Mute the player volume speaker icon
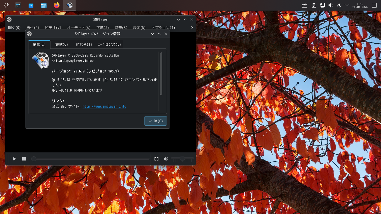The width and height of the screenshot is (381, 214). [x=166, y=159]
